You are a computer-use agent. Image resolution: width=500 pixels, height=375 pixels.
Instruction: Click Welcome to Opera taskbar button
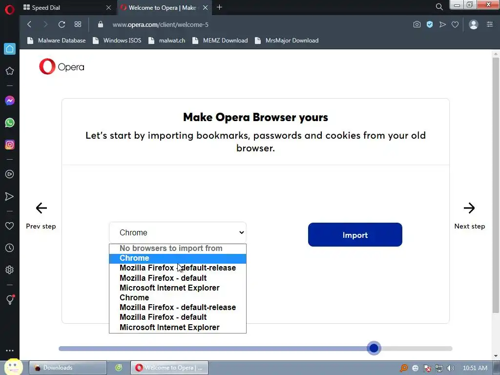click(169, 368)
